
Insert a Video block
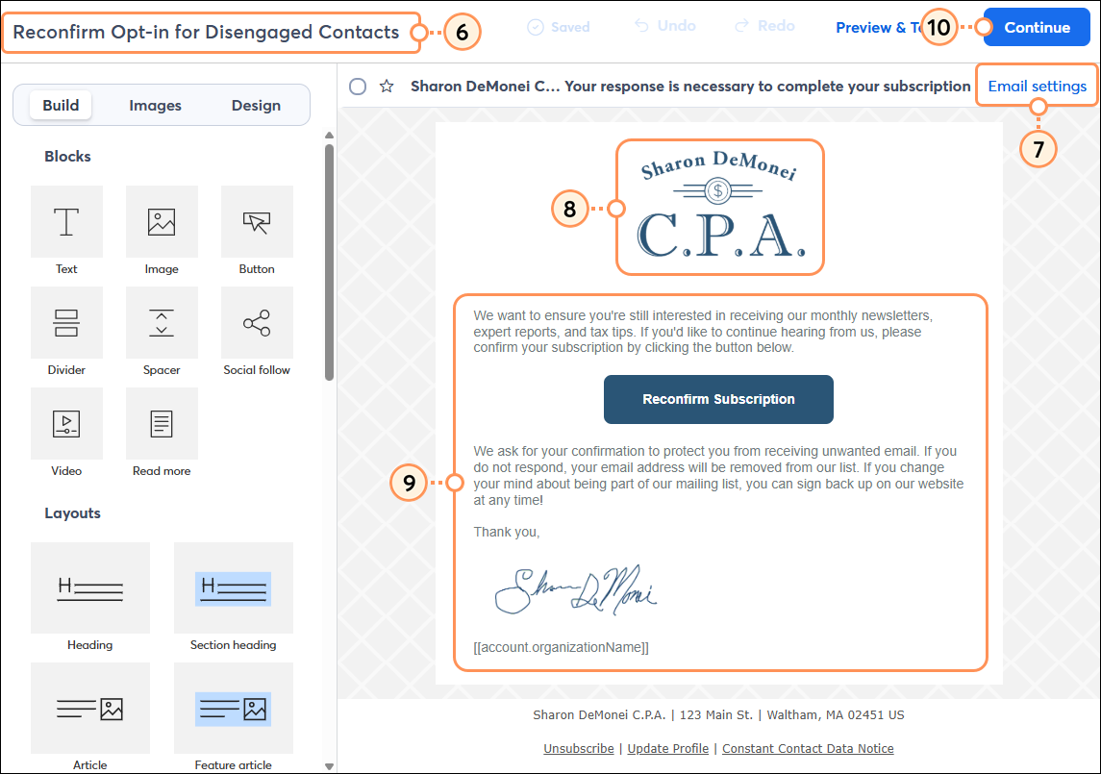[x=66, y=433]
